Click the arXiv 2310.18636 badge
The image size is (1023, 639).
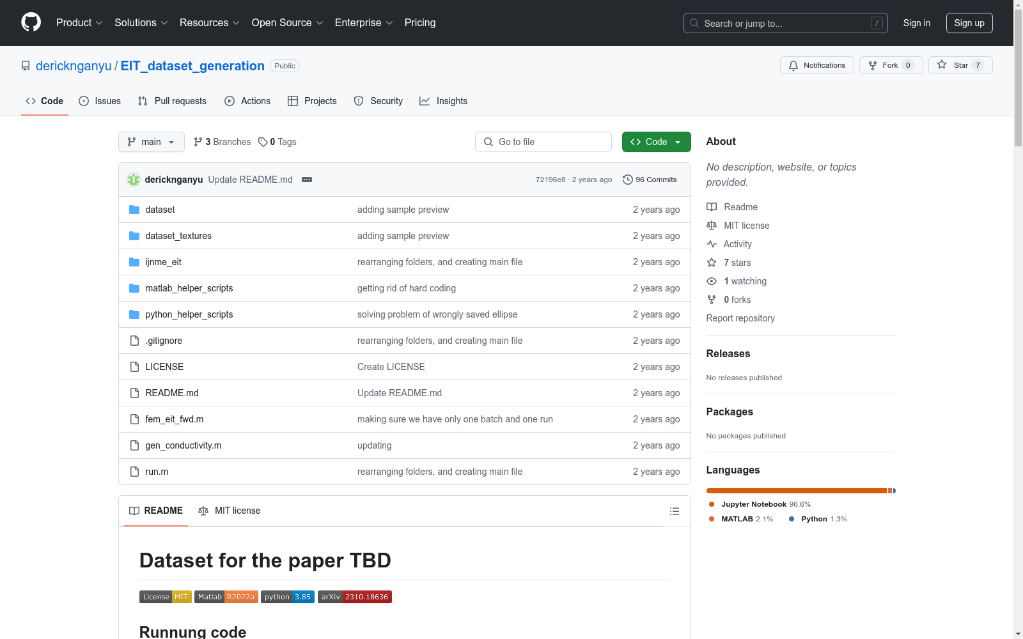[355, 597]
